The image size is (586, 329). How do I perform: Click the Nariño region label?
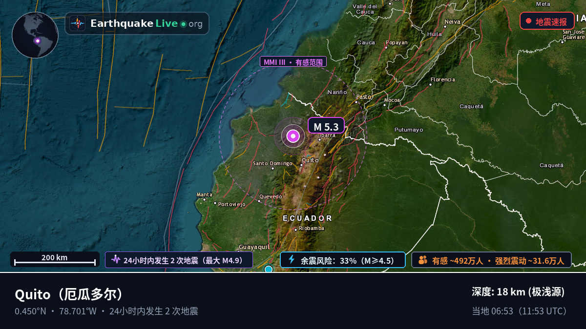point(337,92)
